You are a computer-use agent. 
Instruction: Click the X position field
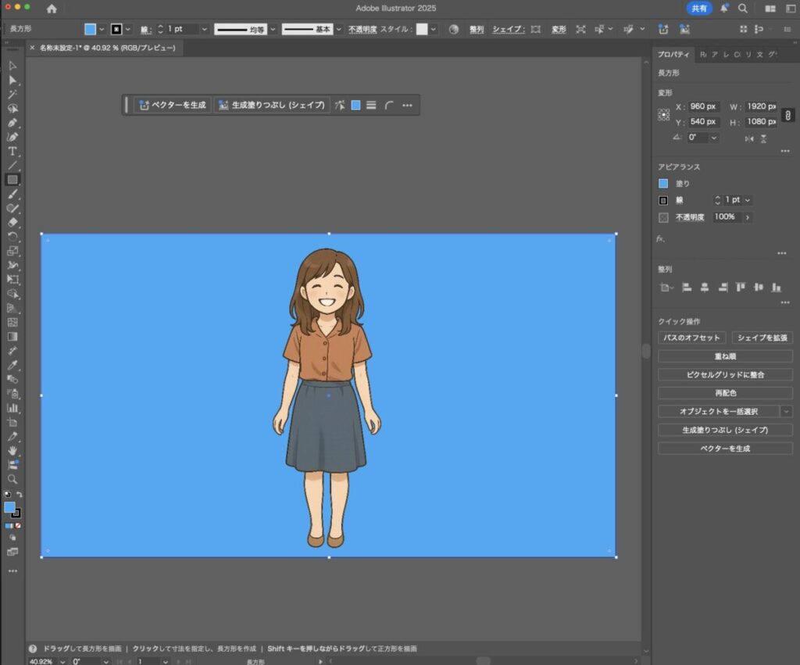pyautogui.click(x=703, y=106)
